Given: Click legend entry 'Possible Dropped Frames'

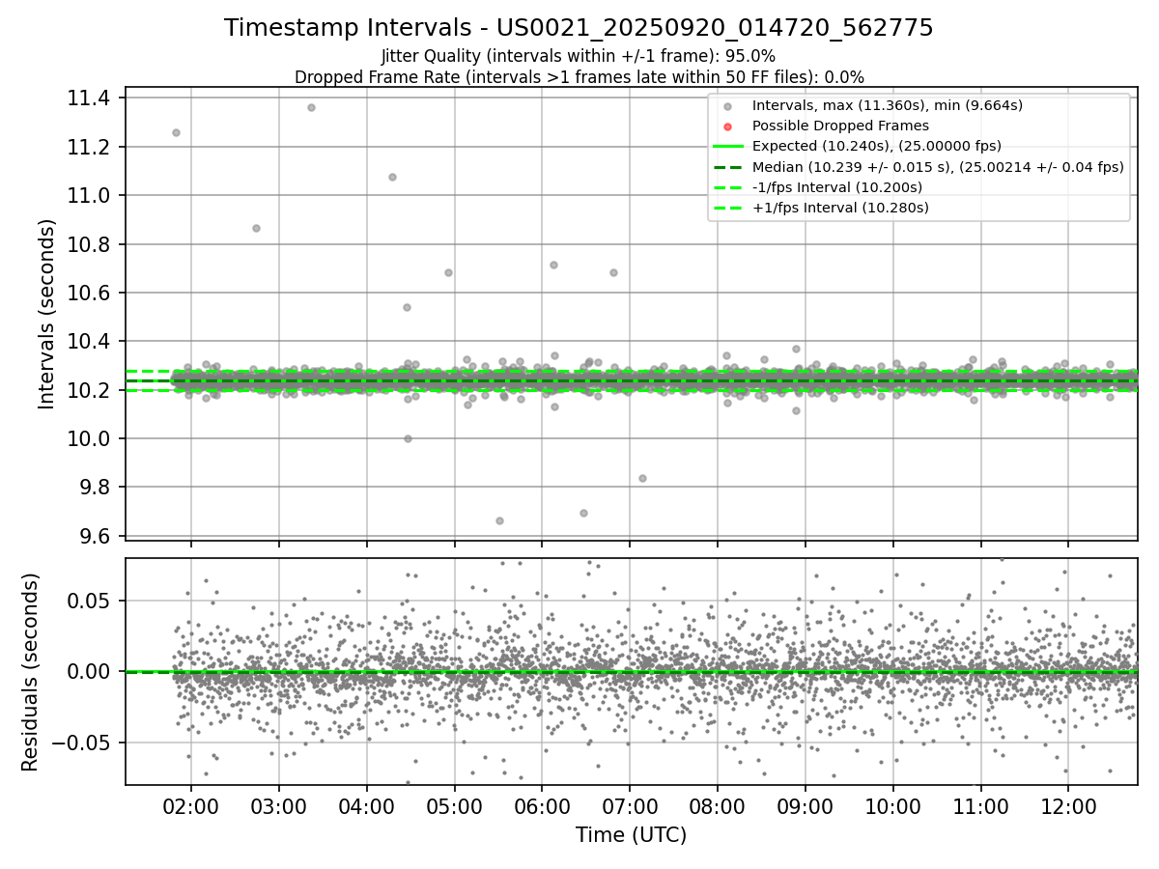Looking at the screenshot, I should tap(840, 126).
